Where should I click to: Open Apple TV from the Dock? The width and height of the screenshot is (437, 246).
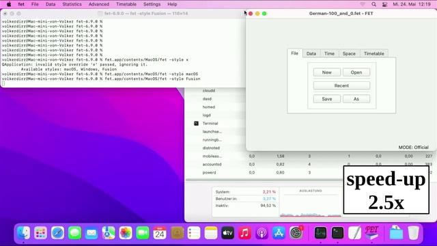[x=227, y=232]
